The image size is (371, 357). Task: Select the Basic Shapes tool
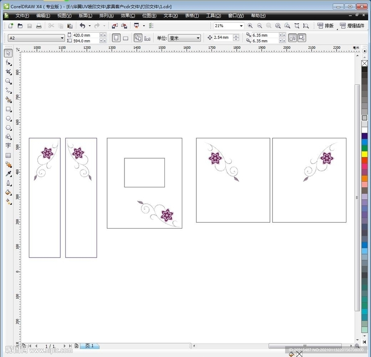click(x=9, y=137)
